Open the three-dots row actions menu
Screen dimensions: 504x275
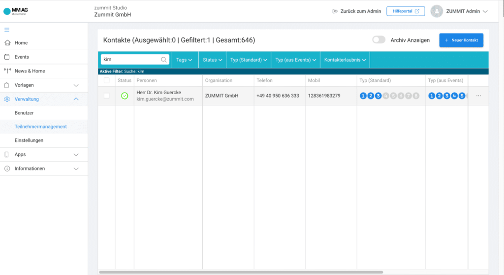coord(478,96)
